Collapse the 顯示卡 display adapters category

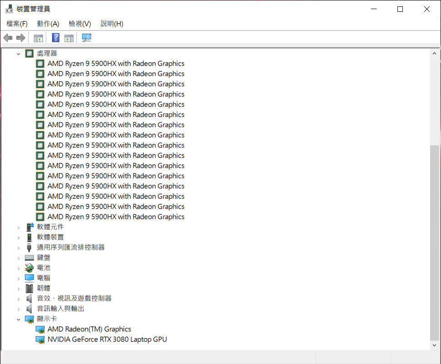pyautogui.click(x=19, y=319)
